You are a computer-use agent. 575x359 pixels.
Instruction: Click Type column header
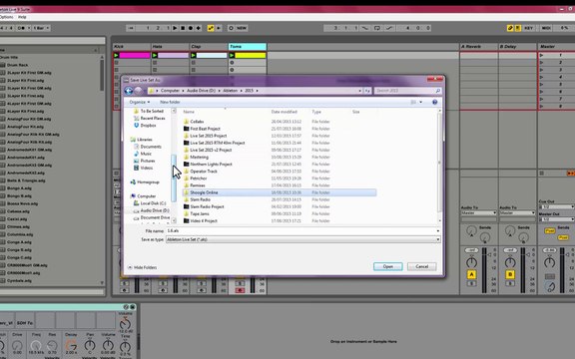[316, 112]
